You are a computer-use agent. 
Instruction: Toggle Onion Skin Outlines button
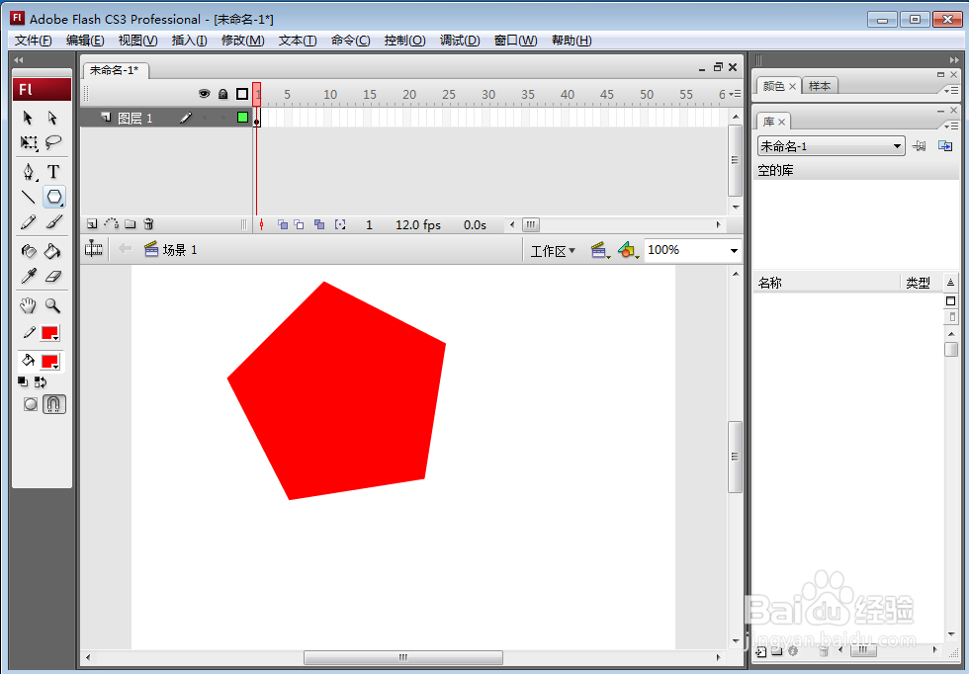[299, 225]
